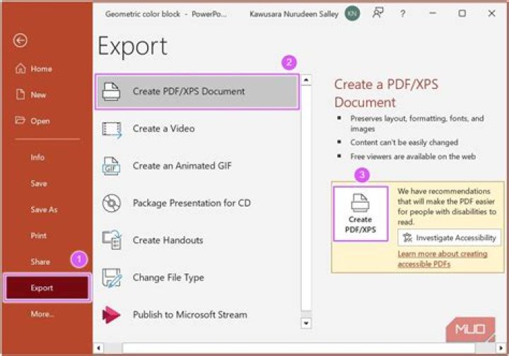509x356 pixels.
Task: Click the Create PDF/XPS button
Action: [361, 213]
